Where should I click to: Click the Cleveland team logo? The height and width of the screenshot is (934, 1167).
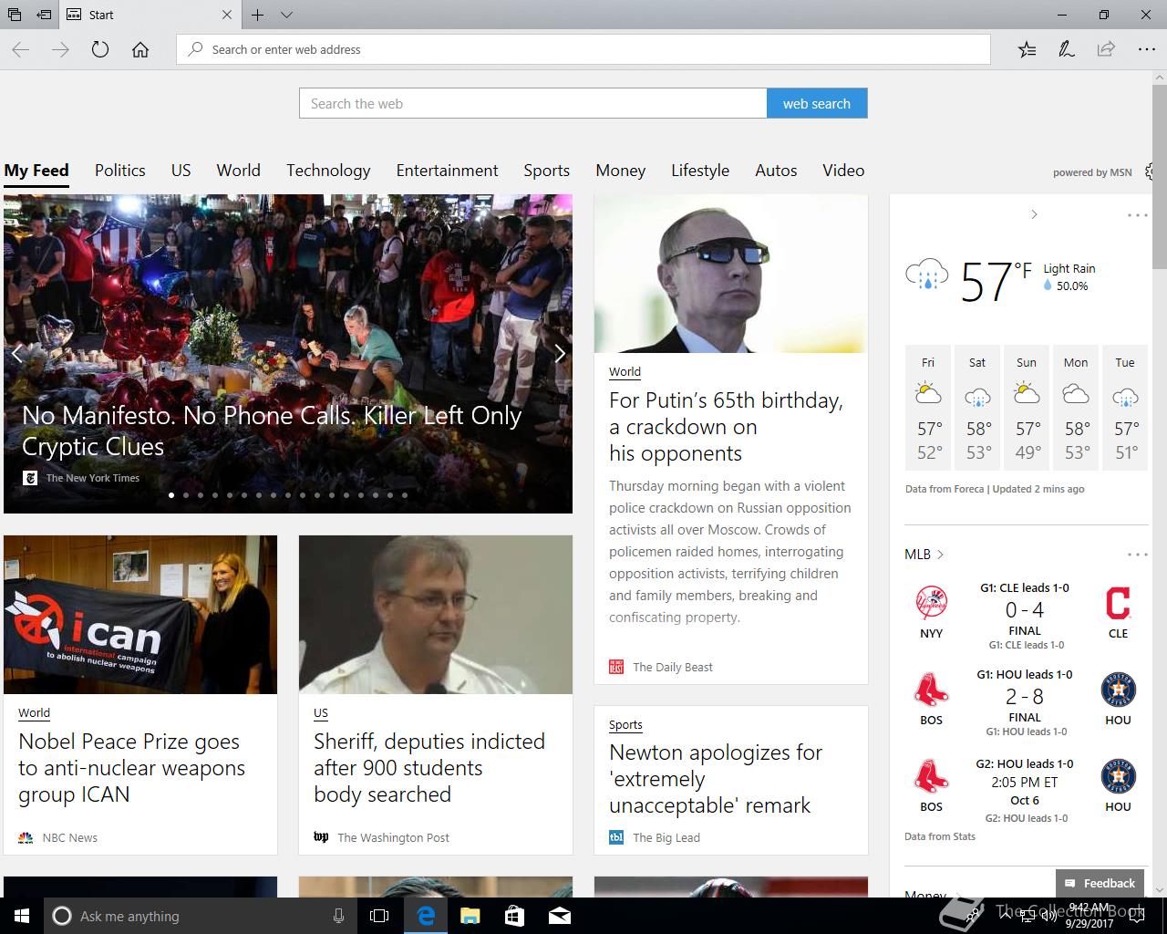pos(1118,603)
